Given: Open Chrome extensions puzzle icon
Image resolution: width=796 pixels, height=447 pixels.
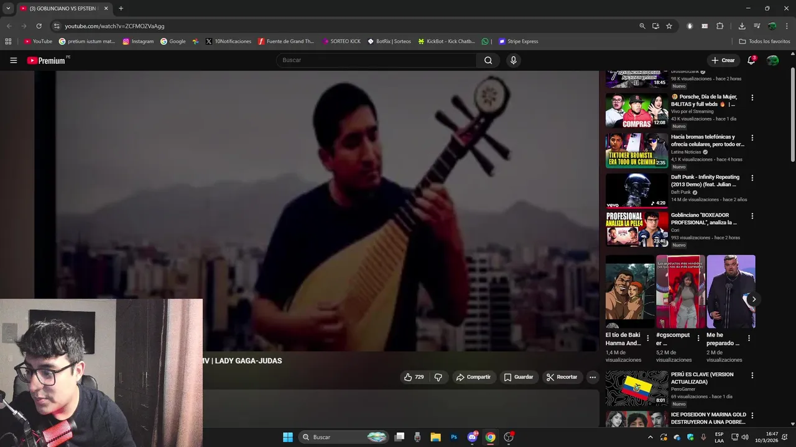Looking at the screenshot, I should [720, 26].
